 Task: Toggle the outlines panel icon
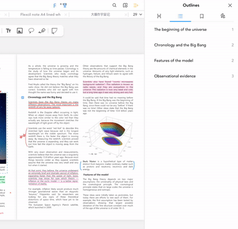point(136,5)
